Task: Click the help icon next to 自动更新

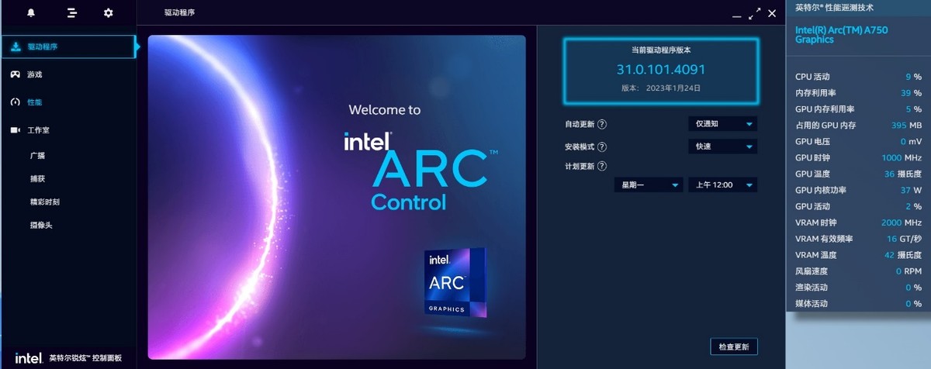Action: [x=602, y=124]
